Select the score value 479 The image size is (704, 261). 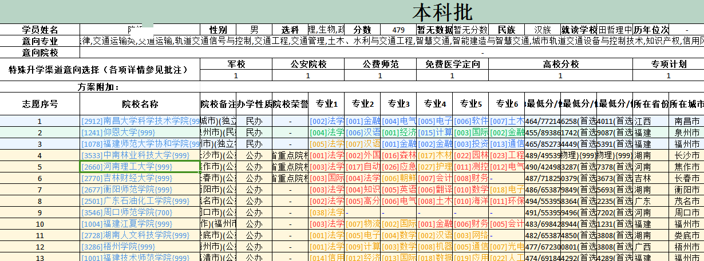click(x=398, y=30)
